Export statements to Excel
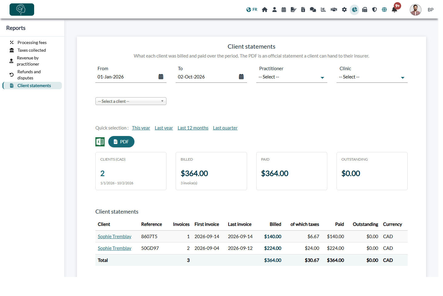 [100, 142]
